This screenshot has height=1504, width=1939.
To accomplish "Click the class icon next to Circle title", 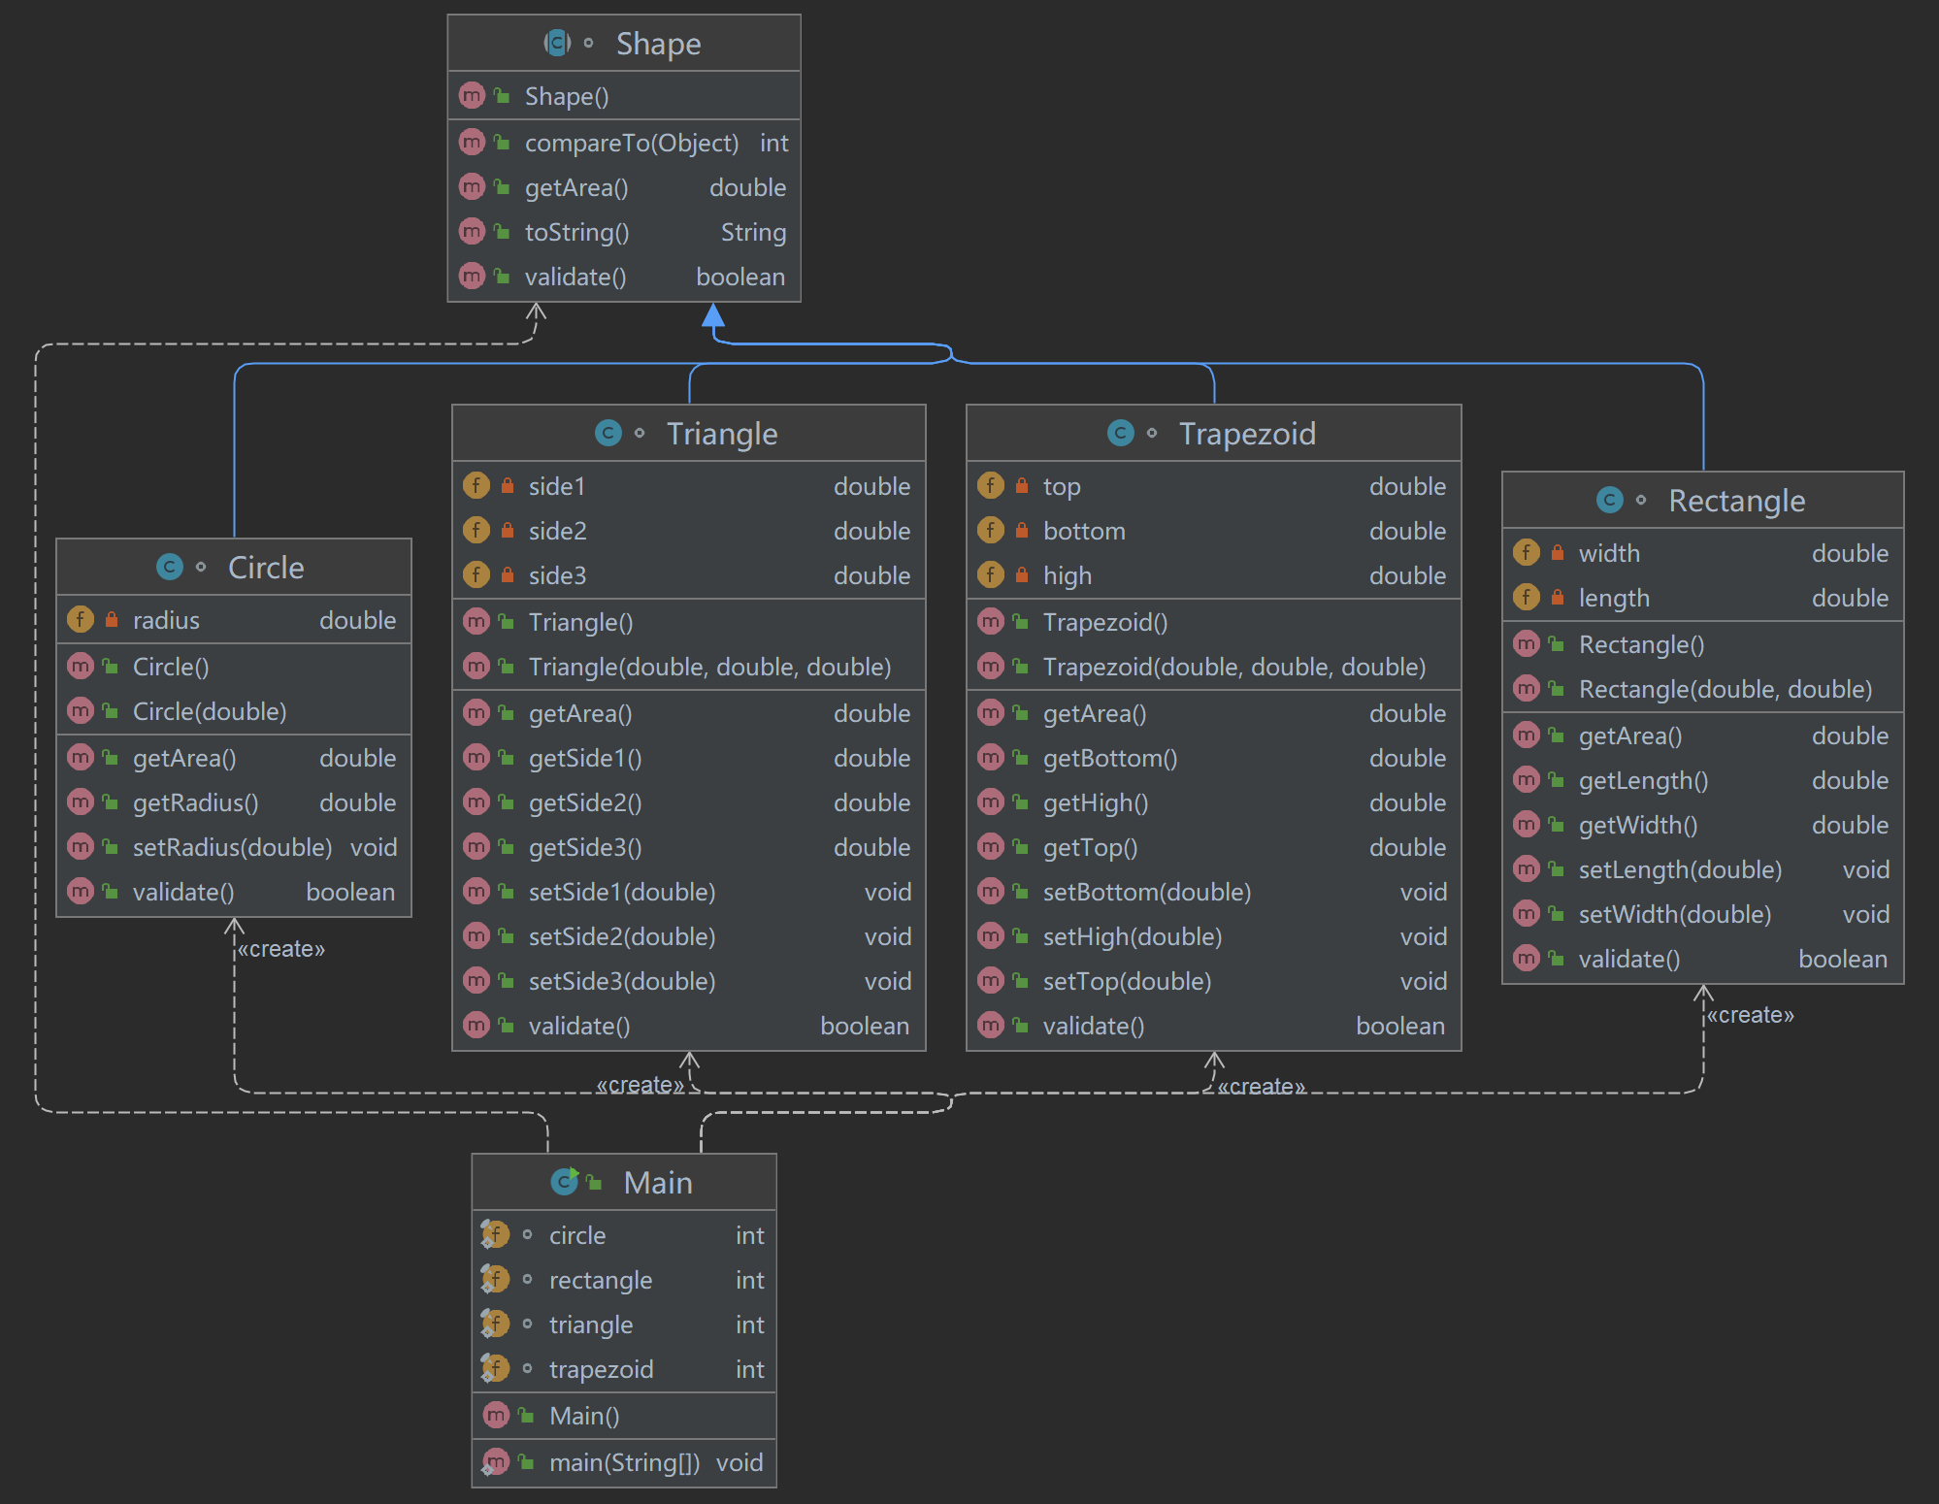I will point(170,567).
